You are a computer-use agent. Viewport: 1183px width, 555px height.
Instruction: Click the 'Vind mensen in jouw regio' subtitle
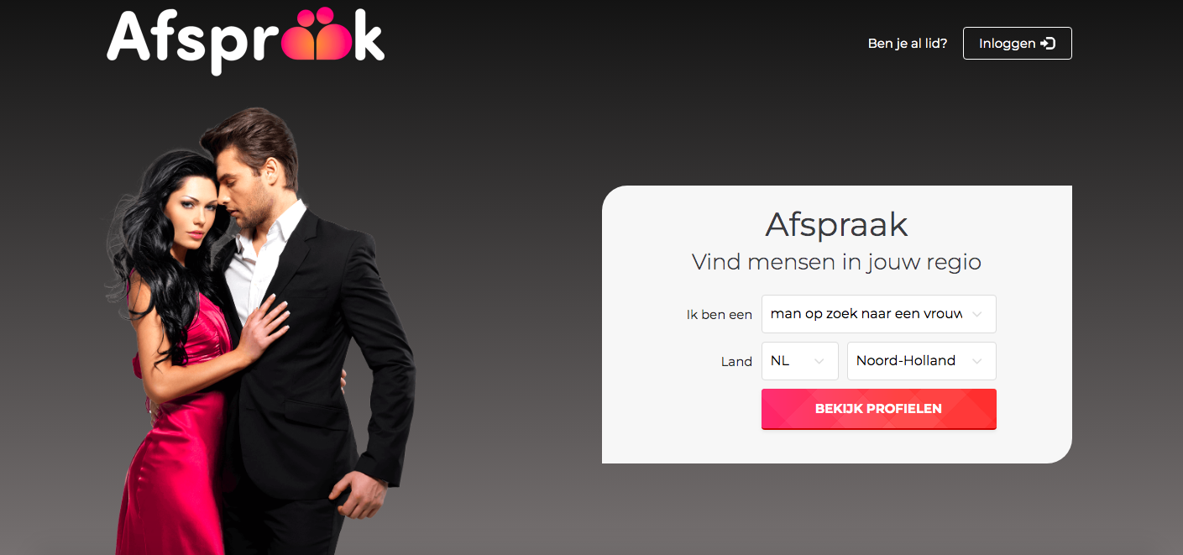coord(837,262)
